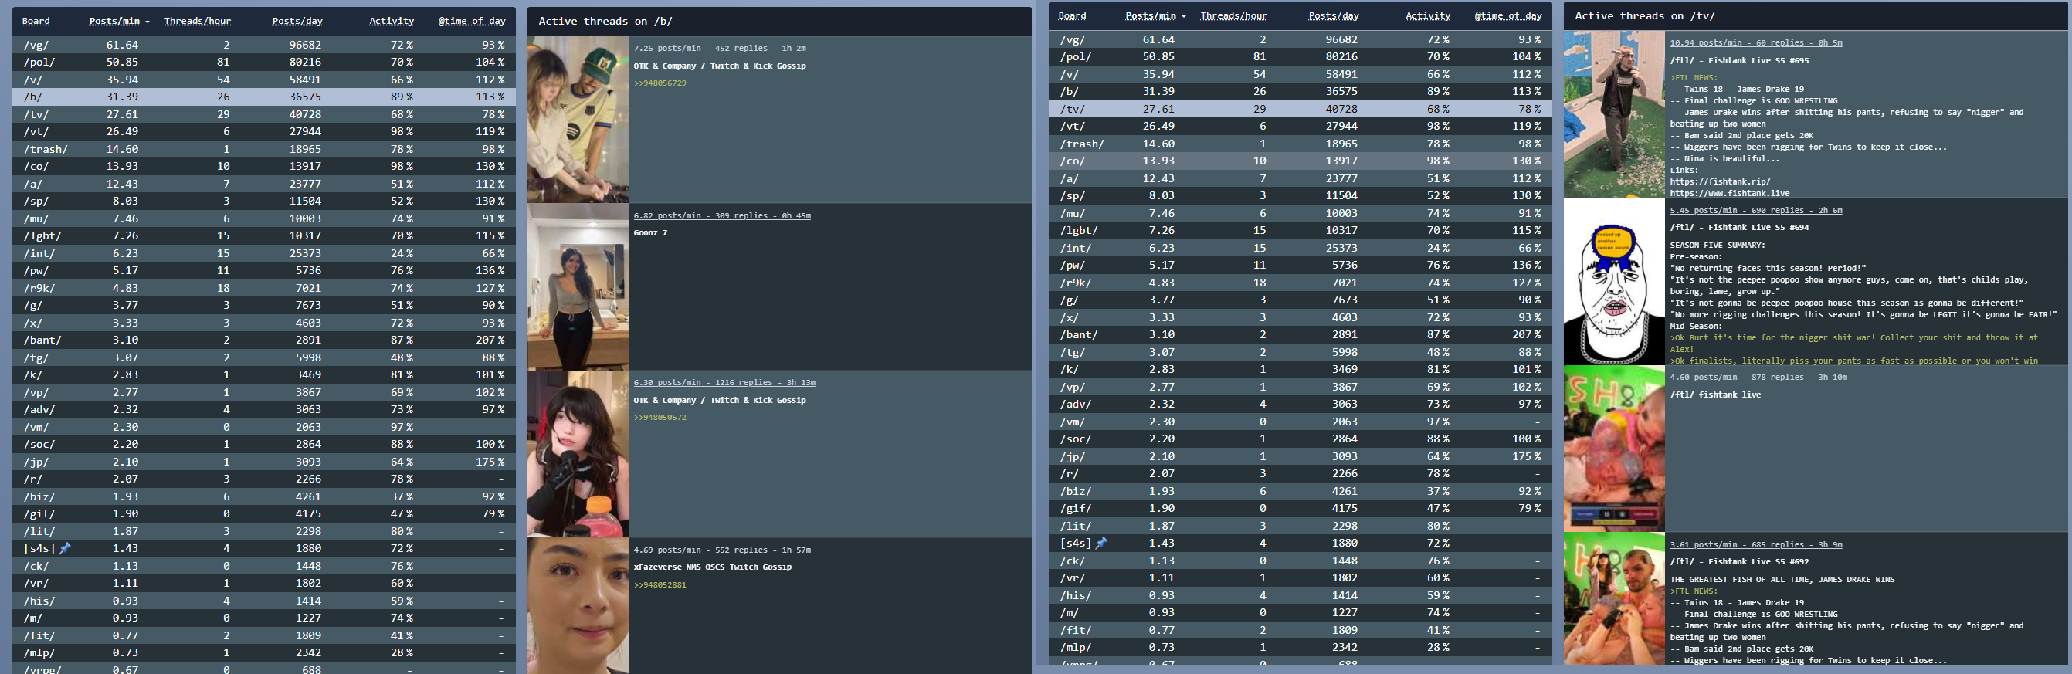Select the highlighted /tv/ board in the right table
The width and height of the screenshot is (2072, 674).
click(x=1300, y=109)
